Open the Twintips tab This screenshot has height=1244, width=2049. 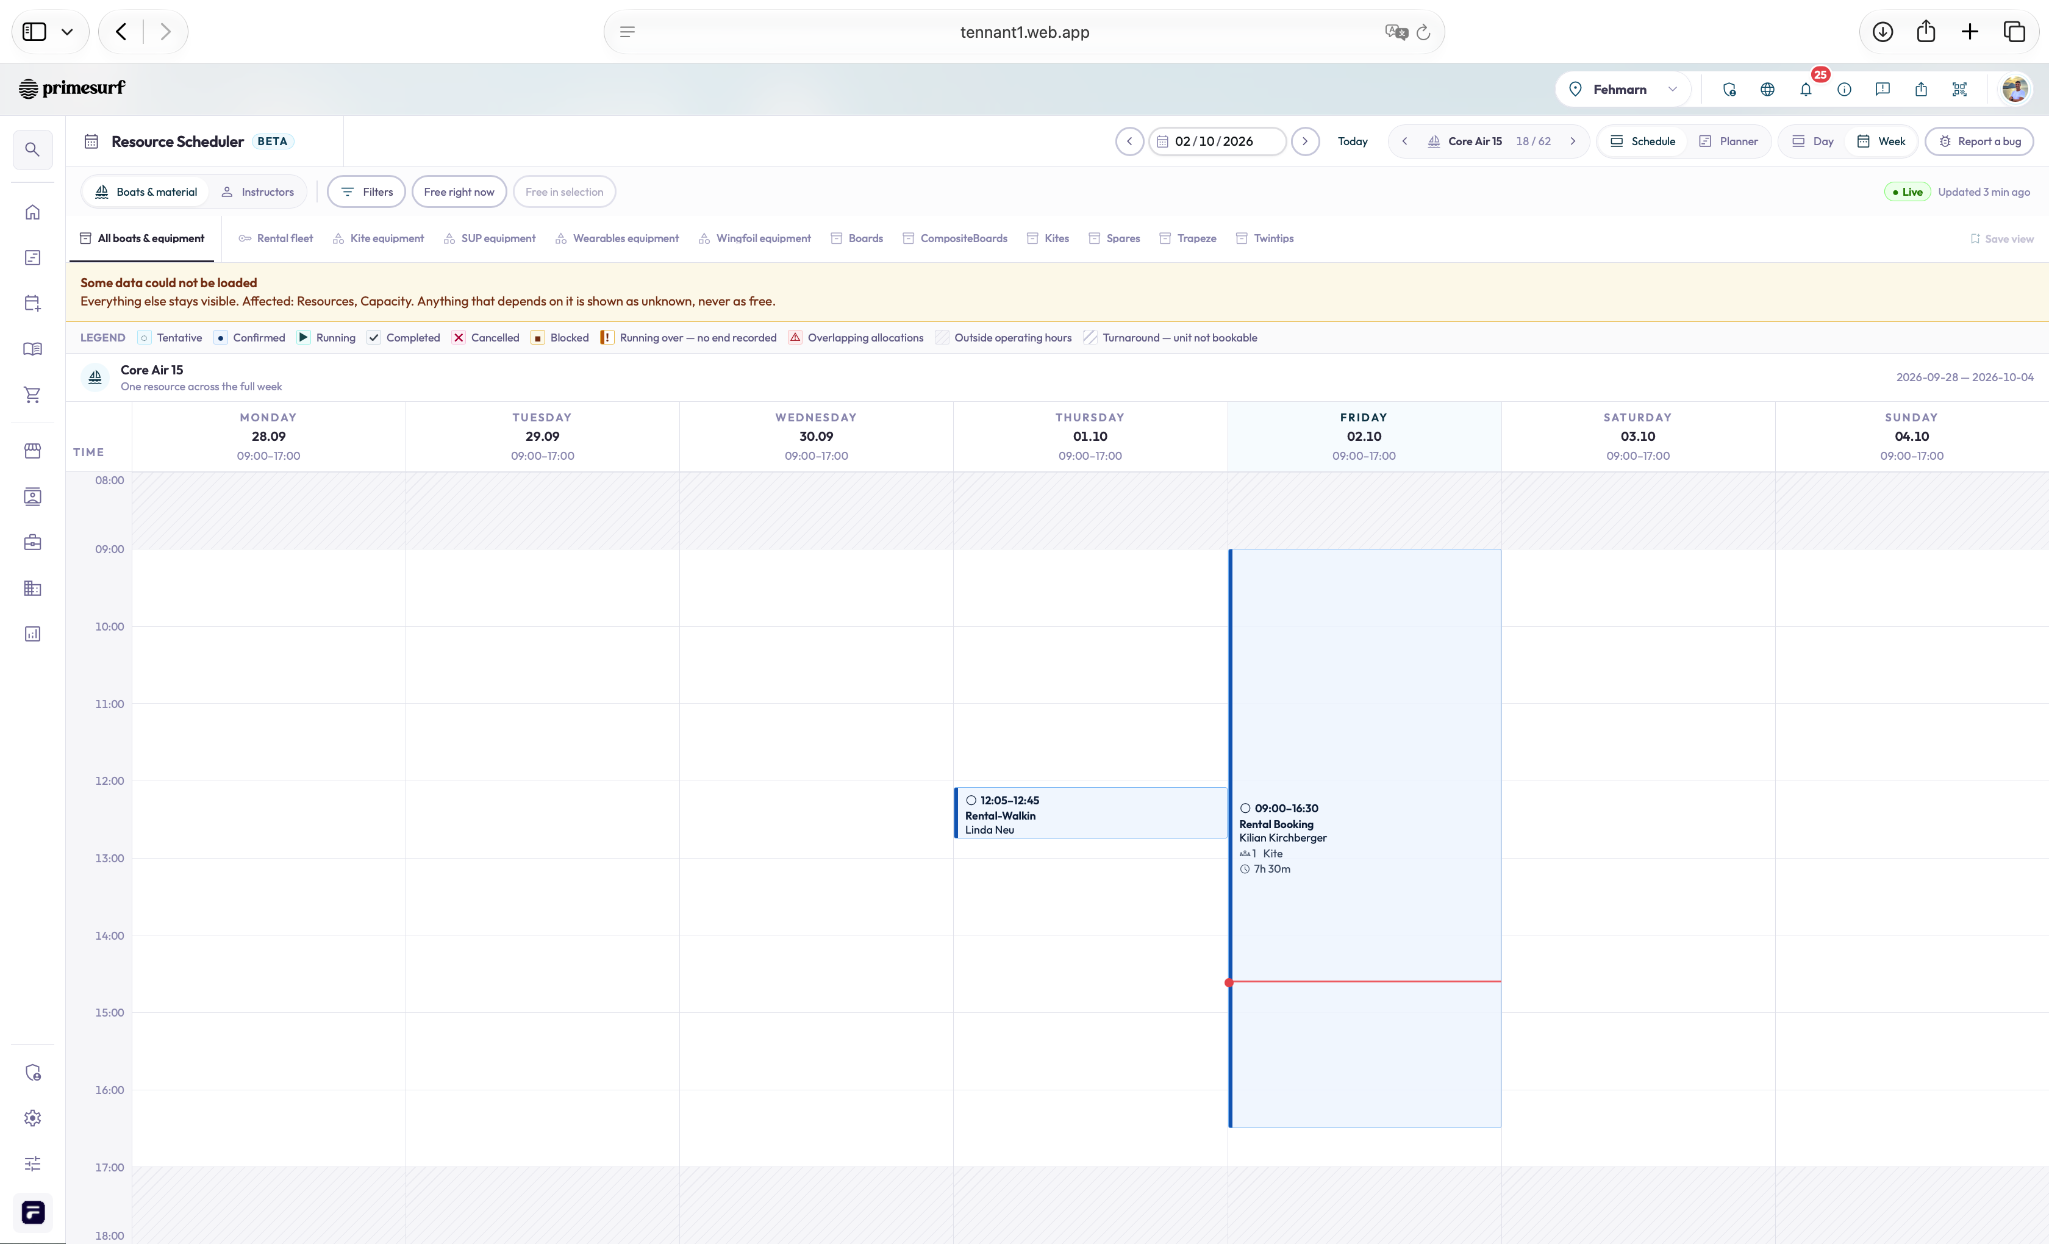click(1265, 238)
